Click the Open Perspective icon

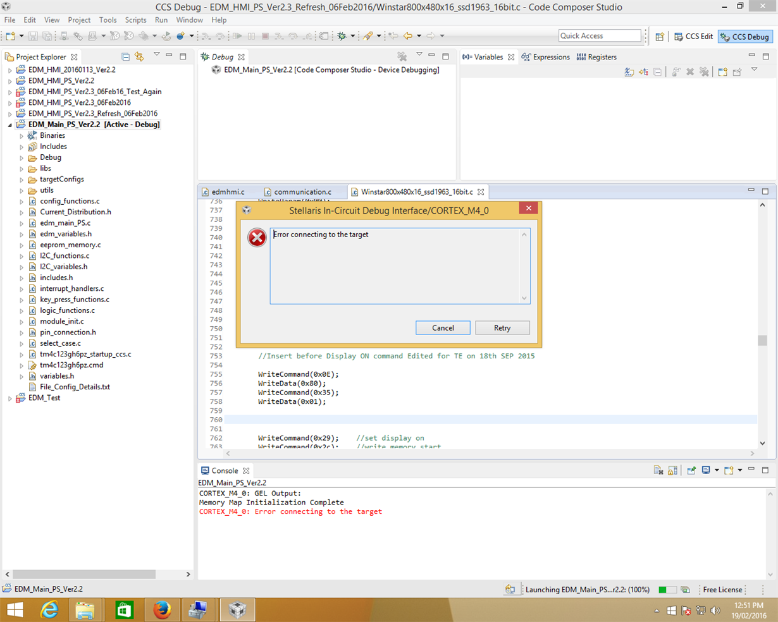(659, 37)
